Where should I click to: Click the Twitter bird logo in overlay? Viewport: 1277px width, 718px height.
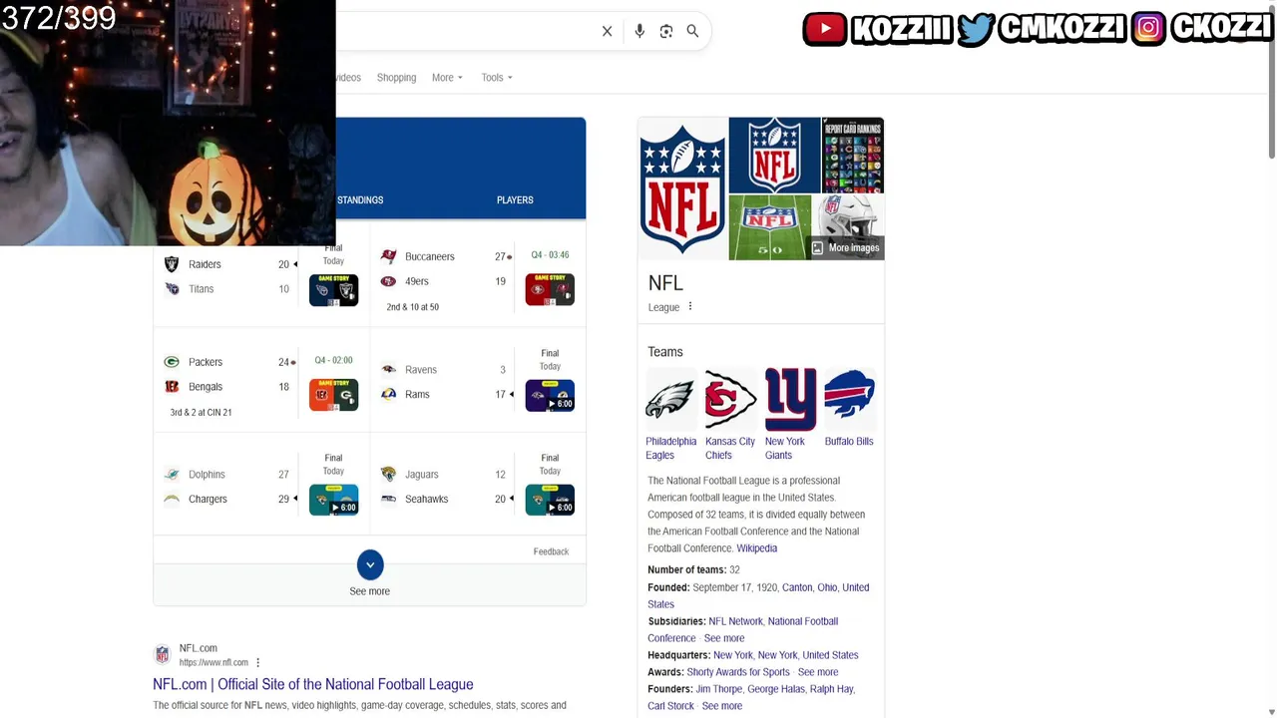click(x=976, y=29)
